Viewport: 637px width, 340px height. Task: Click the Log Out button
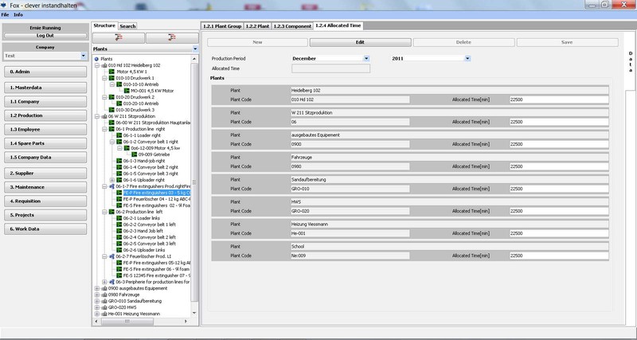pyautogui.click(x=45, y=36)
